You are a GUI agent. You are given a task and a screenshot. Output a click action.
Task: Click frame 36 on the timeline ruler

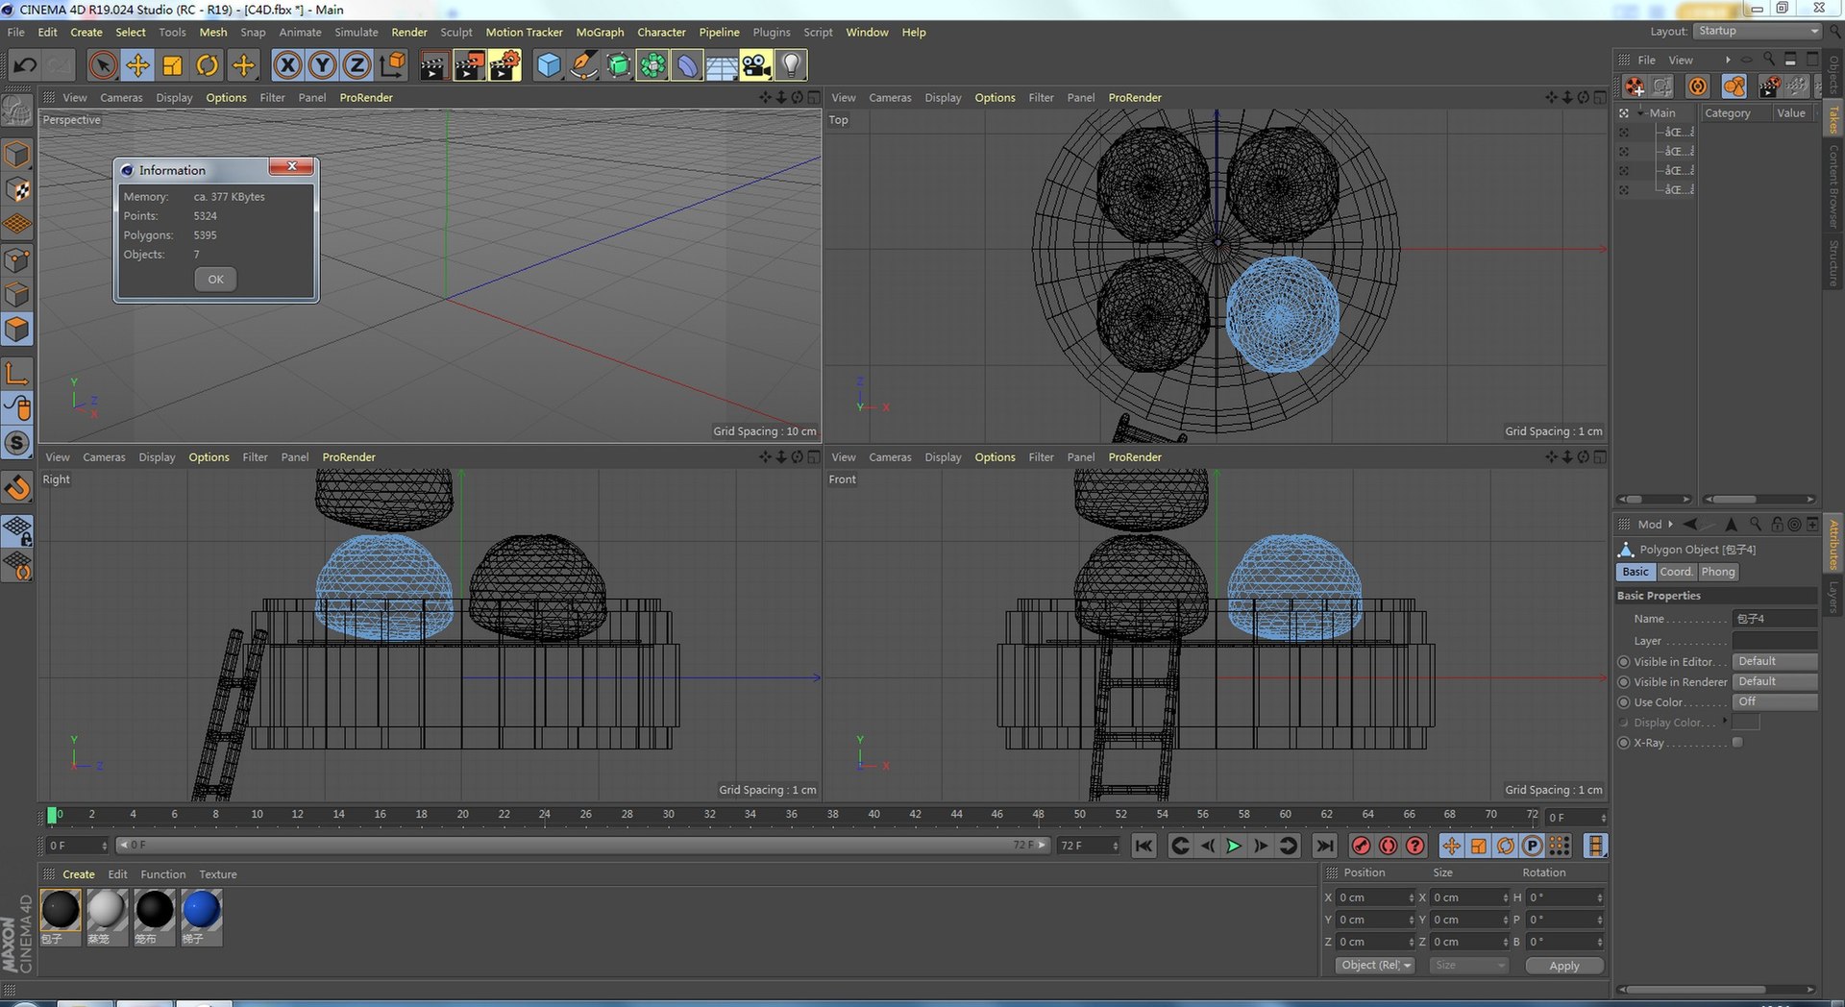click(x=792, y=815)
